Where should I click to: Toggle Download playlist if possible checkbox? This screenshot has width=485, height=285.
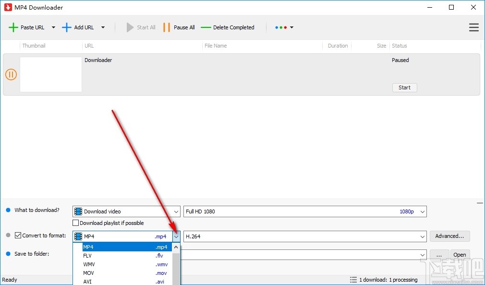[75, 223]
